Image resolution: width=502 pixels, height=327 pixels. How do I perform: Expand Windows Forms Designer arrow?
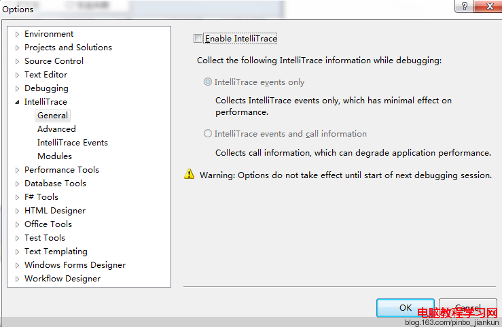(17, 266)
